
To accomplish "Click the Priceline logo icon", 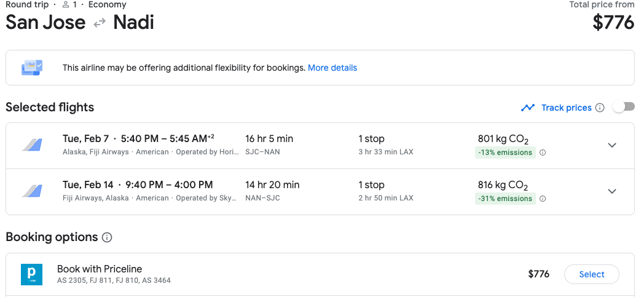I will point(31,274).
